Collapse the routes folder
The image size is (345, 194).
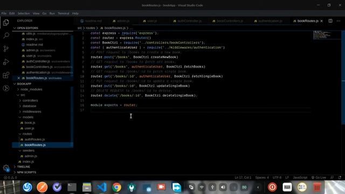(x=27, y=134)
